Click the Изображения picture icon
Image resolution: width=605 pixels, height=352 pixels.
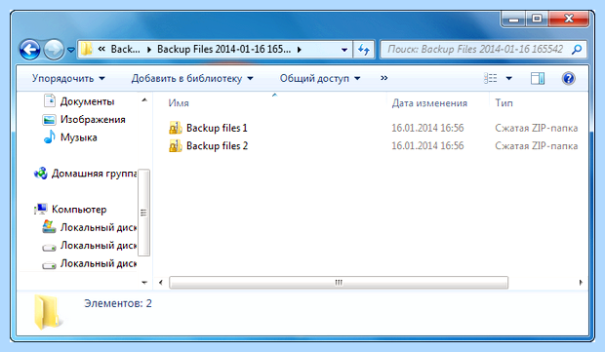[49, 120]
